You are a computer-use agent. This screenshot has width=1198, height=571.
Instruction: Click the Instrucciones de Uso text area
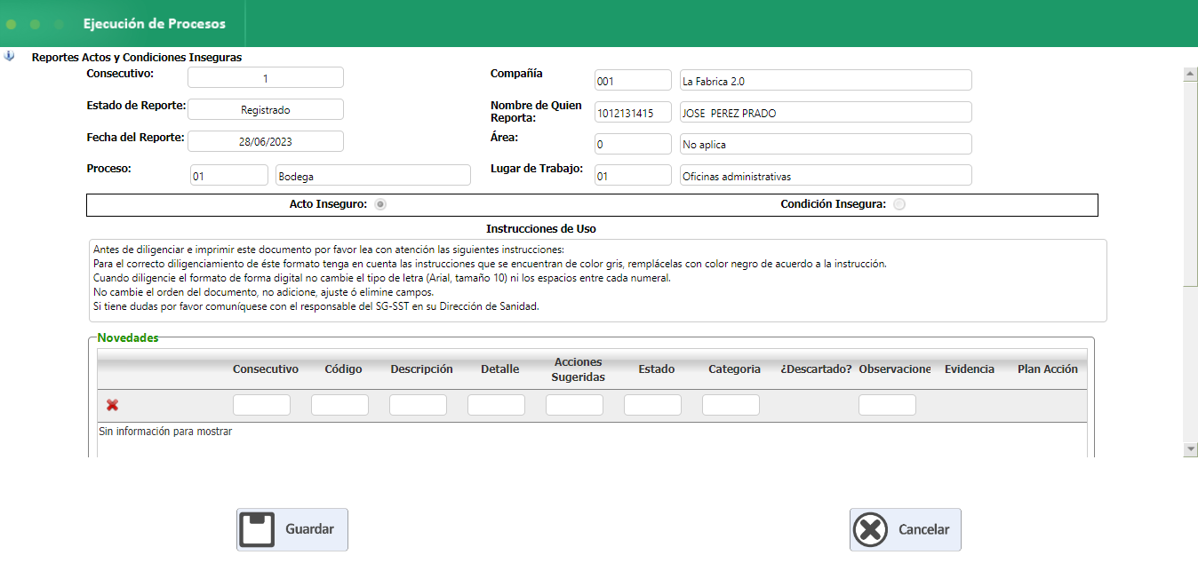point(598,280)
